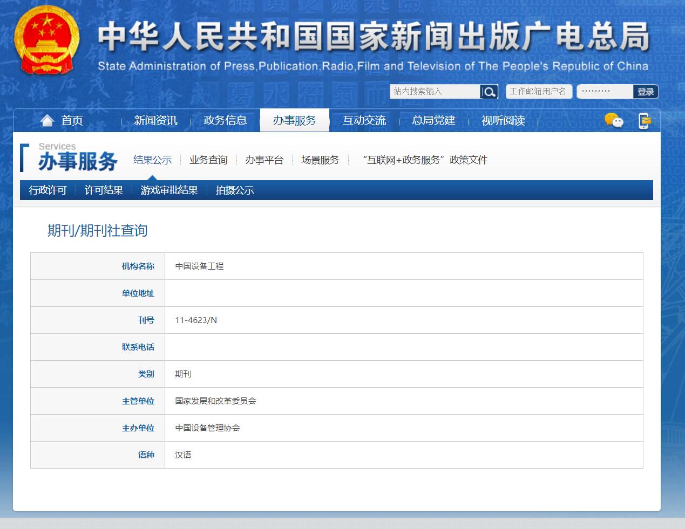Screen dimensions: 685x529
Task: Click 游戏审批结果 in blue bar
Action: coord(169,190)
